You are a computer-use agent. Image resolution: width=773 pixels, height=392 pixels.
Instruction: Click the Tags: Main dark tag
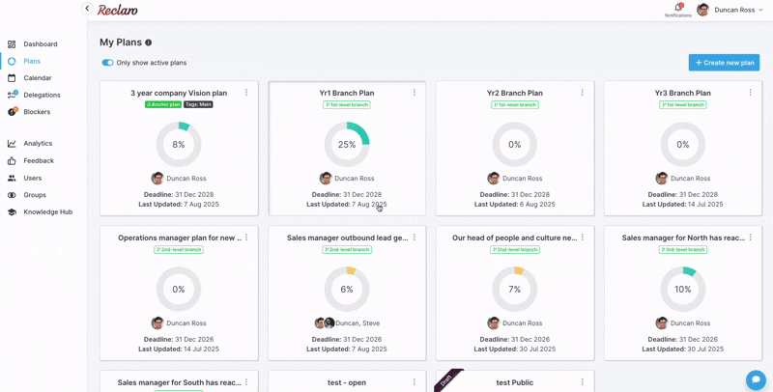(x=198, y=104)
